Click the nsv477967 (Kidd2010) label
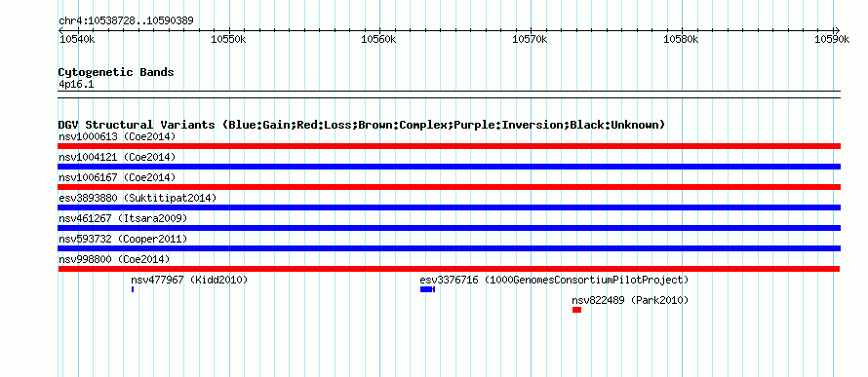The height and width of the screenshot is (377, 868). [x=189, y=280]
